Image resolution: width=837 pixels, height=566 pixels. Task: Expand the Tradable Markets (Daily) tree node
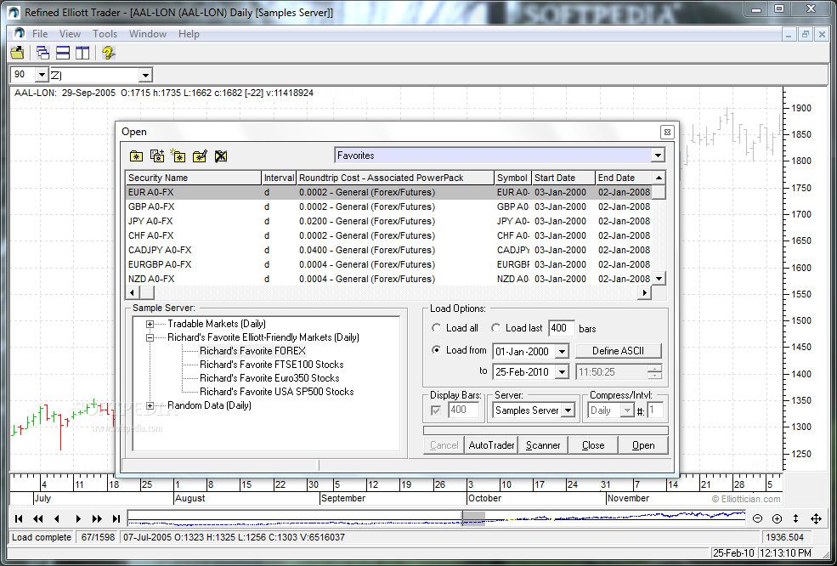(150, 324)
